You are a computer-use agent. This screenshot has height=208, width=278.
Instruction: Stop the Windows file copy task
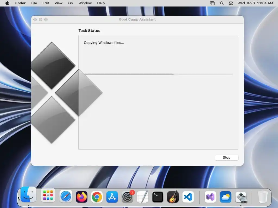pyautogui.click(x=226, y=158)
